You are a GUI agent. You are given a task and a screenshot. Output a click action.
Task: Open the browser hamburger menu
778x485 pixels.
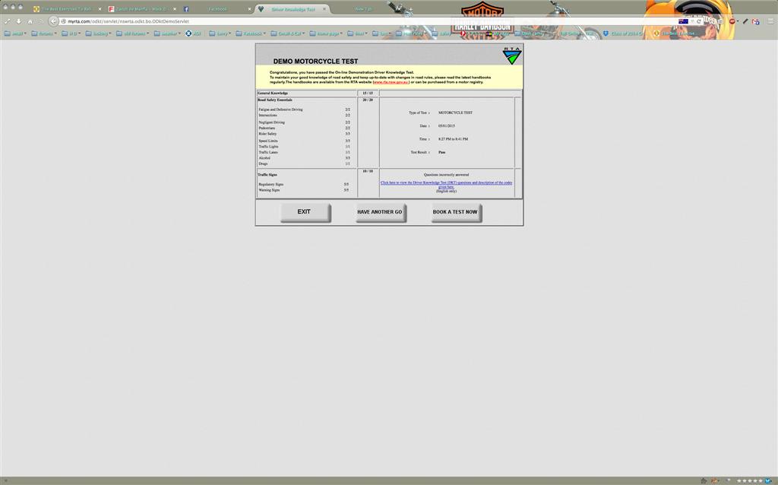tap(770, 21)
